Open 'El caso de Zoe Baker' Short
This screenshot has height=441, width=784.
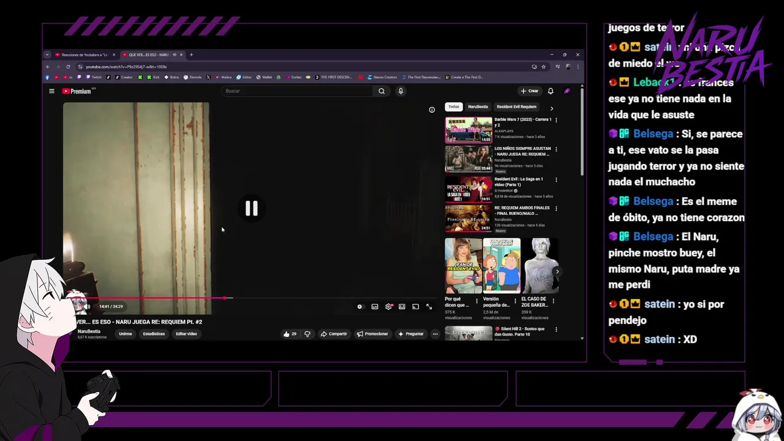tap(540, 266)
